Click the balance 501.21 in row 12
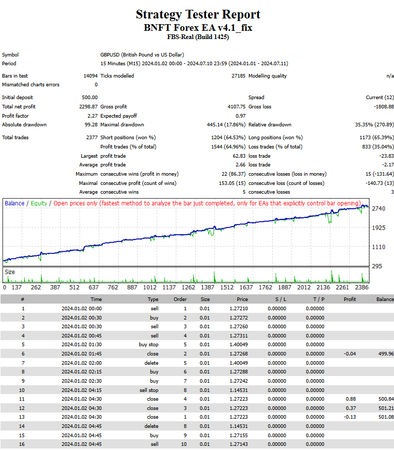 click(386, 408)
